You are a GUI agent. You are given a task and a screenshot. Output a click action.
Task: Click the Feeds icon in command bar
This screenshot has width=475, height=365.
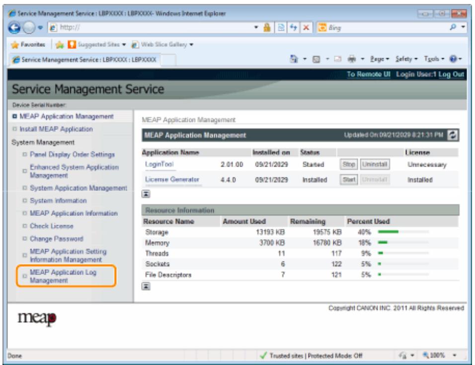point(317,59)
